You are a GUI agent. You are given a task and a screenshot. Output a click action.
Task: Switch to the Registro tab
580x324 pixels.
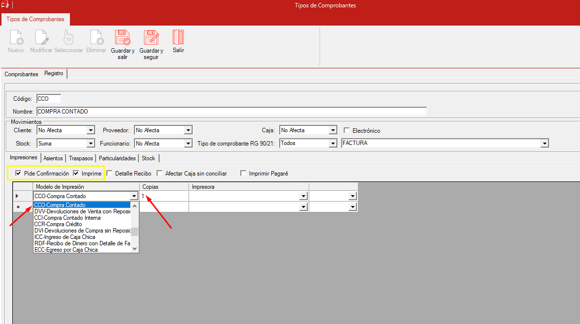(x=54, y=74)
